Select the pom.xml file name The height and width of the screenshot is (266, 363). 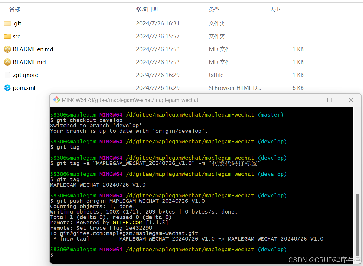tap(24, 88)
